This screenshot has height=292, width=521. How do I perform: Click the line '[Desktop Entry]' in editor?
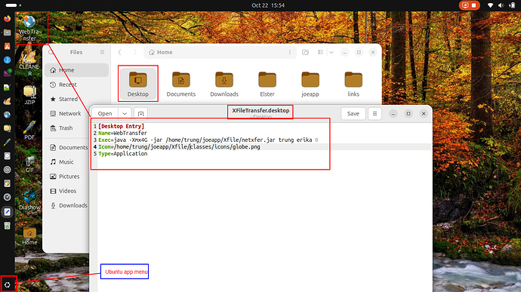(x=122, y=126)
